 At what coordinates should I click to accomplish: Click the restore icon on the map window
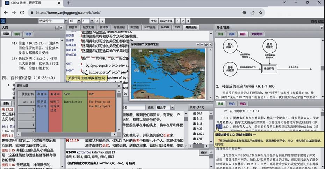pyautogui.click(x=206, y=45)
